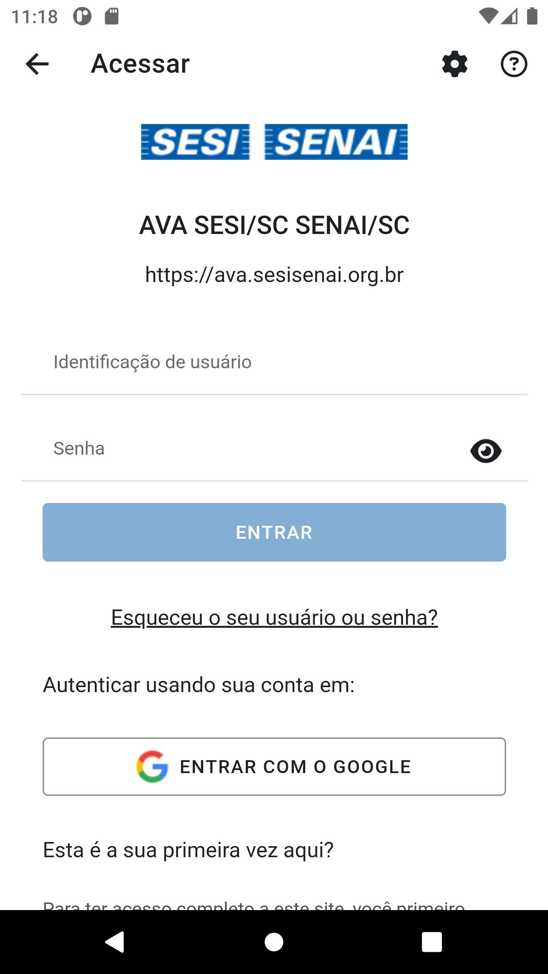Tap the SENAI logo image
The width and height of the screenshot is (548, 974).
336,142
